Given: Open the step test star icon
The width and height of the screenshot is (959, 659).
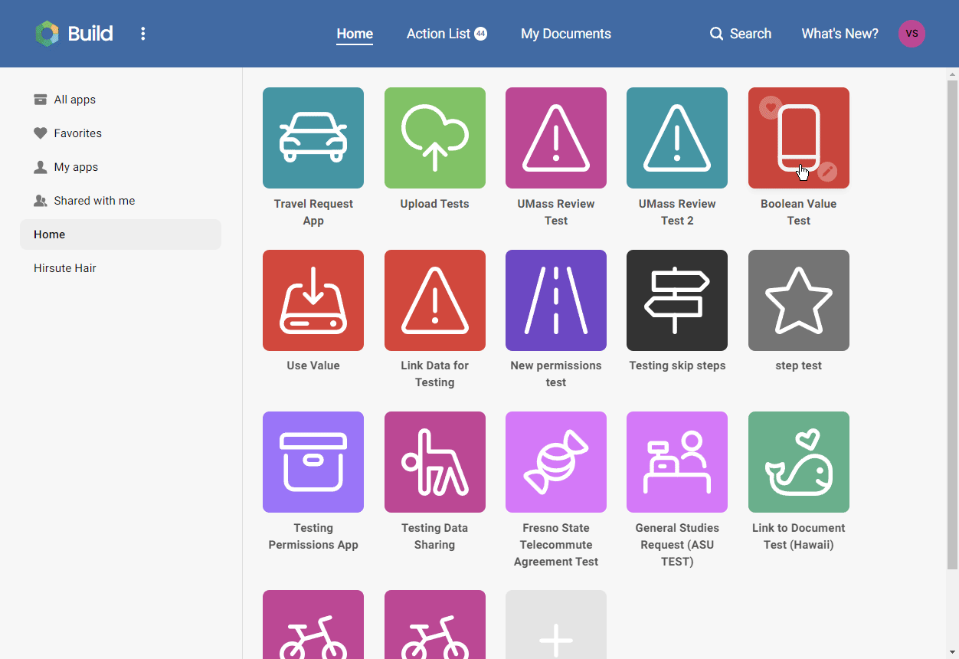Looking at the screenshot, I should tap(798, 300).
